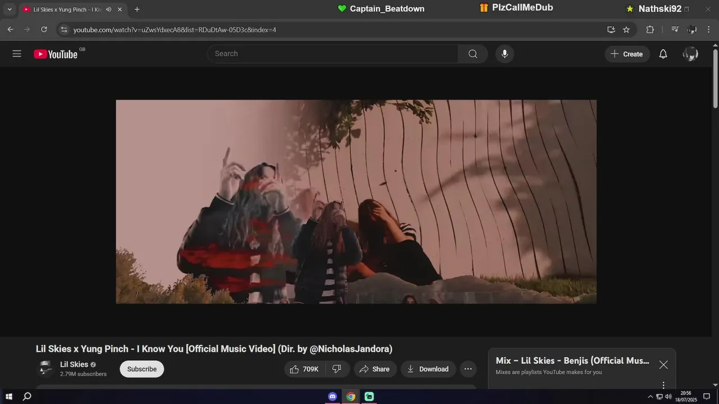The height and width of the screenshot is (404, 719).
Task: Open the network status tray icon
Action: (x=659, y=397)
